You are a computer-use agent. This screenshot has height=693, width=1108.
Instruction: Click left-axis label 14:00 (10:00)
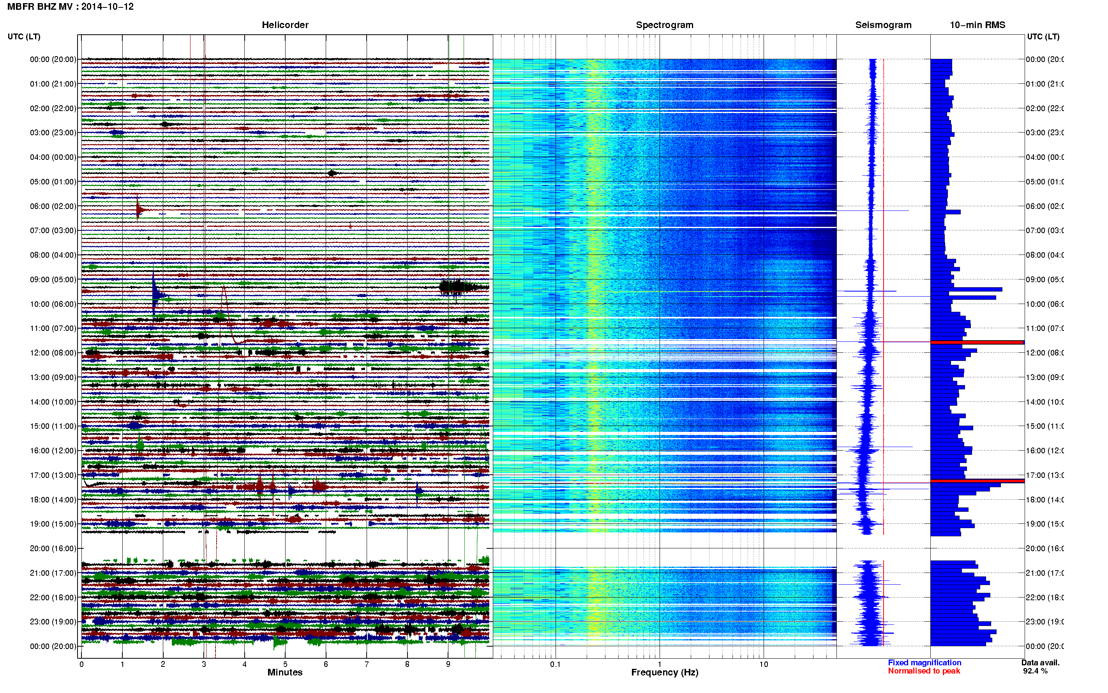click(x=53, y=402)
